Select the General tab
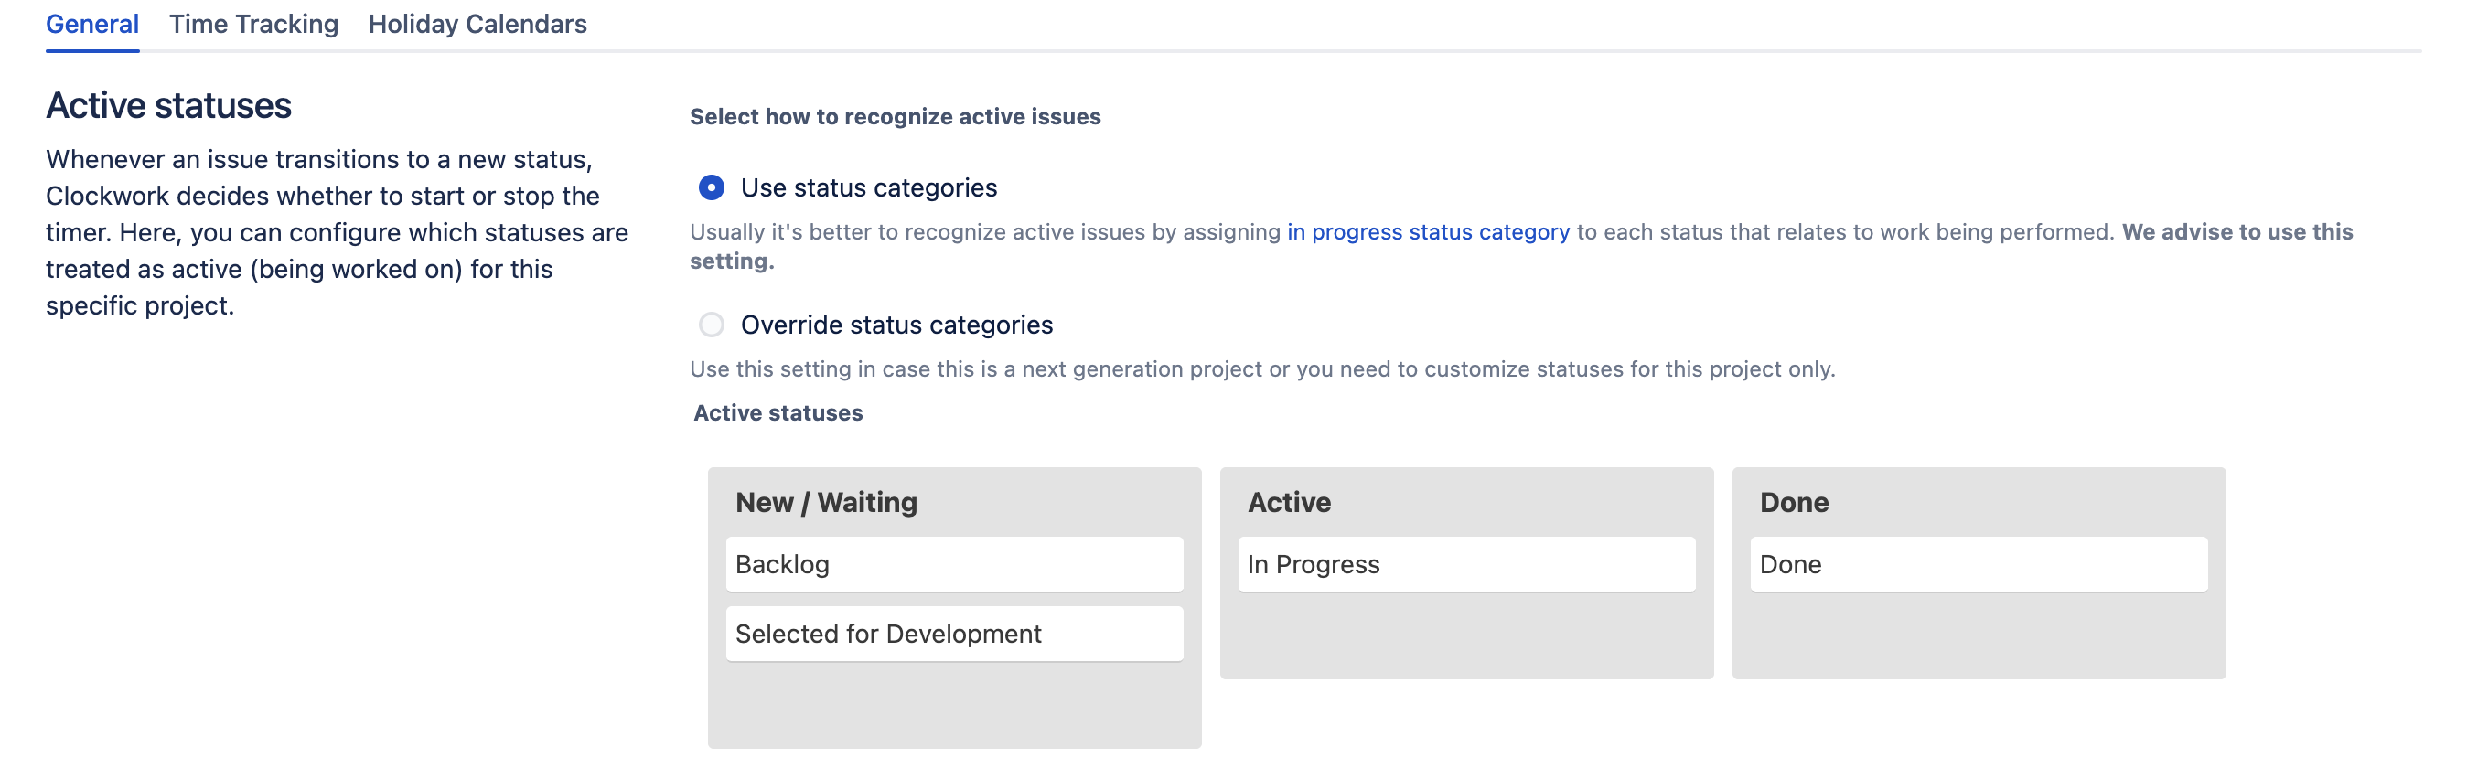2467x779 pixels. [x=92, y=24]
